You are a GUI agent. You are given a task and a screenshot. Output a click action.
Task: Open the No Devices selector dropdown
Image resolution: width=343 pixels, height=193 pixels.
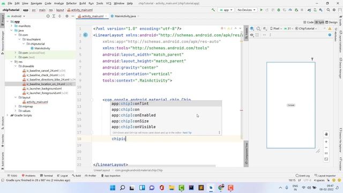click(x=246, y=10)
